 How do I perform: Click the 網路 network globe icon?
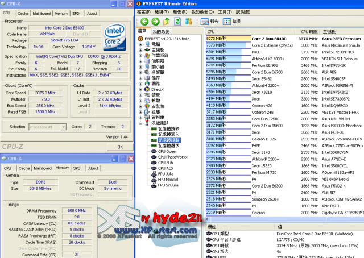147,84
